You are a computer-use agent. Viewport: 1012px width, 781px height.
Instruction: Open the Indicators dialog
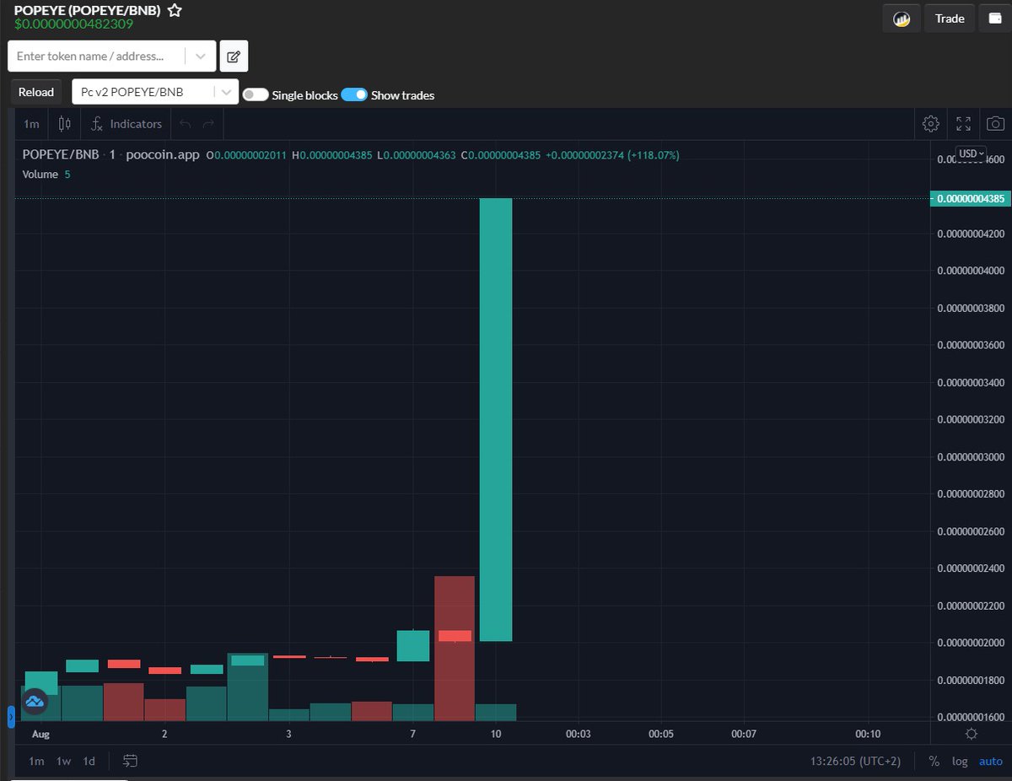(126, 123)
